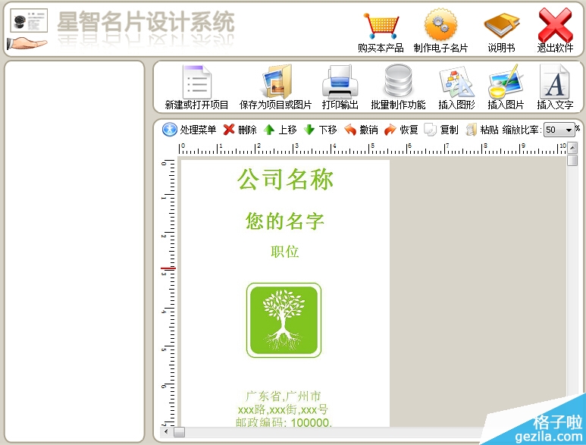Click 插入图形 shapes icon
The width and height of the screenshot is (586, 445).
pyautogui.click(x=456, y=82)
